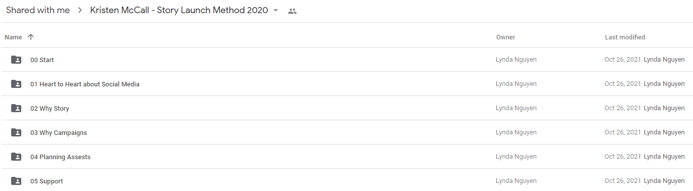This screenshot has width=693, height=191.
Task: Click the folder icon beside 01 Heart to Heart
Action: tap(16, 84)
